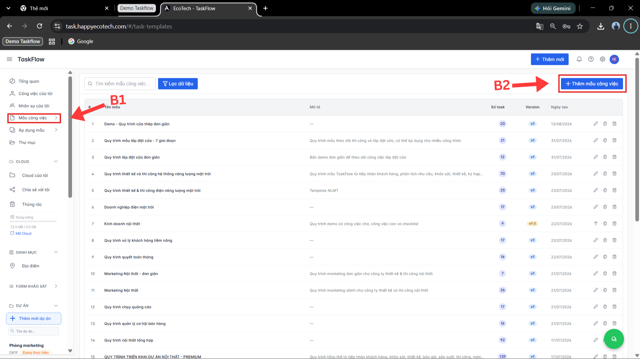Open the notifications bell
The image size is (640, 359).
click(579, 59)
